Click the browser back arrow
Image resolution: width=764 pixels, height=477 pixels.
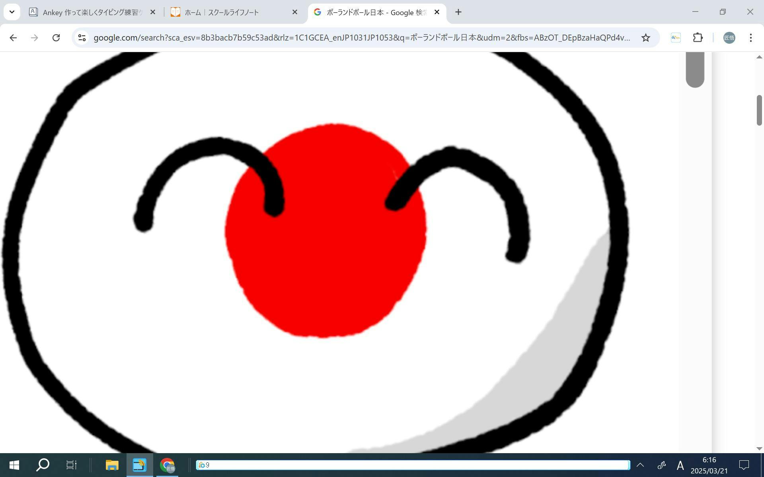[x=13, y=38]
